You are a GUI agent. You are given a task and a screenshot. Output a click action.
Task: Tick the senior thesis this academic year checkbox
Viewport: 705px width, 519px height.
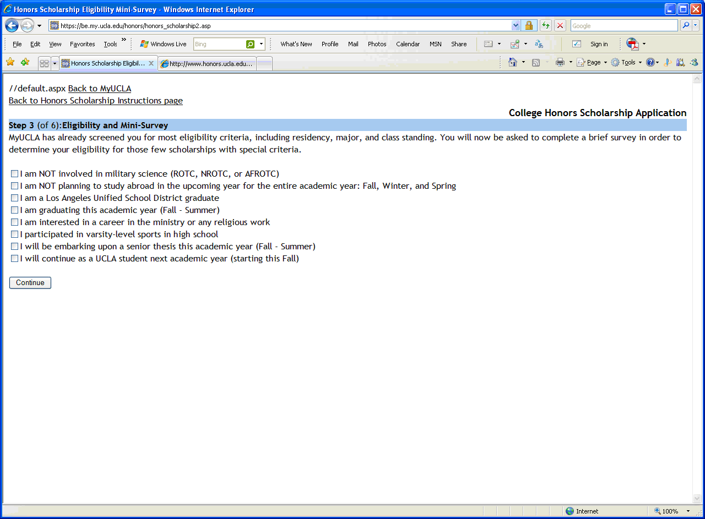(15, 247)
